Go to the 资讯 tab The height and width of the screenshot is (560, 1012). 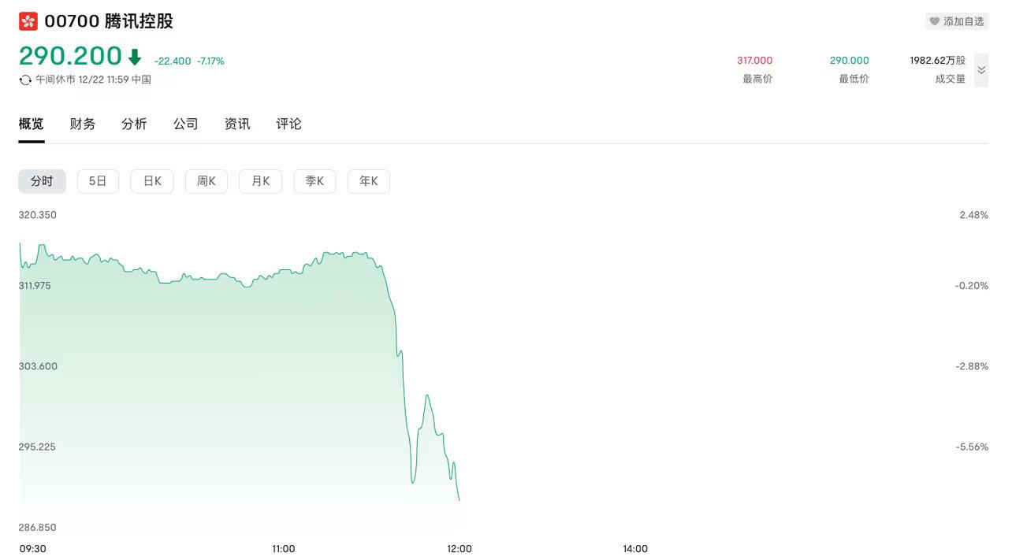pos(237,124)
